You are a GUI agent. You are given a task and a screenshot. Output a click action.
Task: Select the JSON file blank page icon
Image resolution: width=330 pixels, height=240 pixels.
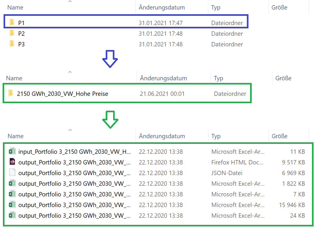point(12,173)
